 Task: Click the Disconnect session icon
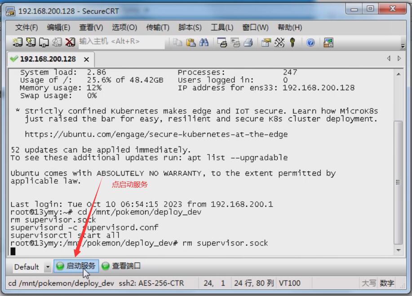[70, 42]
